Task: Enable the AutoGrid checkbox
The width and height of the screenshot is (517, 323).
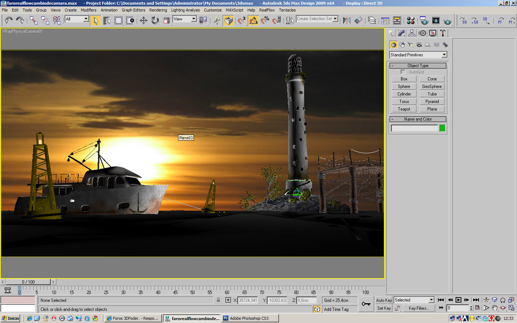Action: (x=403, y=72)
